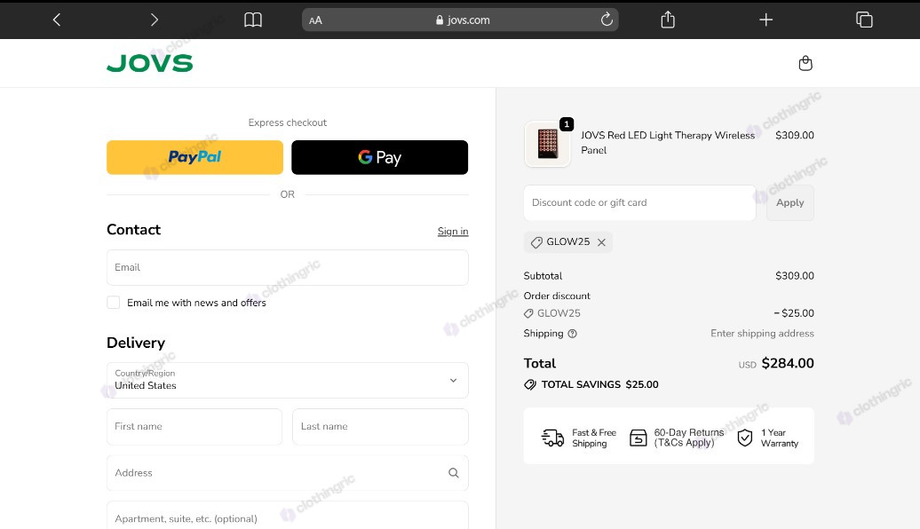
Task: Pay with PayPal express checkout
Action: (x=194, y=157)
